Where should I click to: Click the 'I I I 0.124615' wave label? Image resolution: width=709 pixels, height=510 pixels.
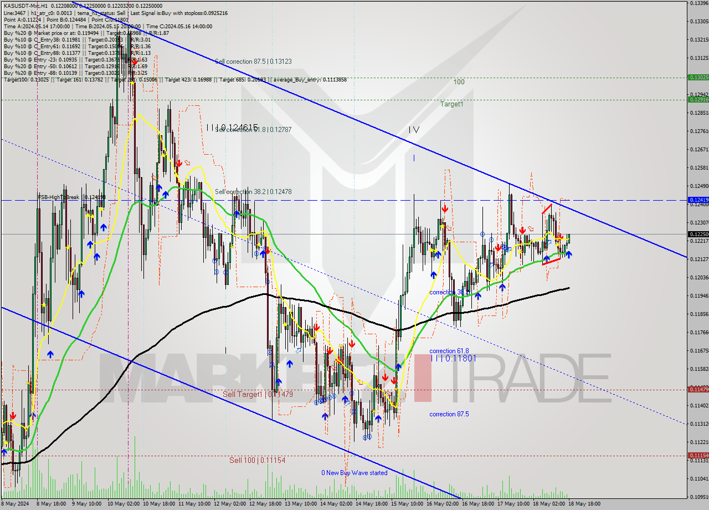pos(232,127)
